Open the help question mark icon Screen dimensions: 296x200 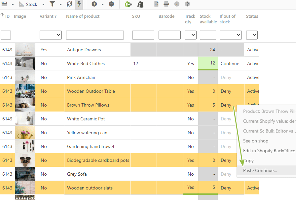(x=187, y=4)
